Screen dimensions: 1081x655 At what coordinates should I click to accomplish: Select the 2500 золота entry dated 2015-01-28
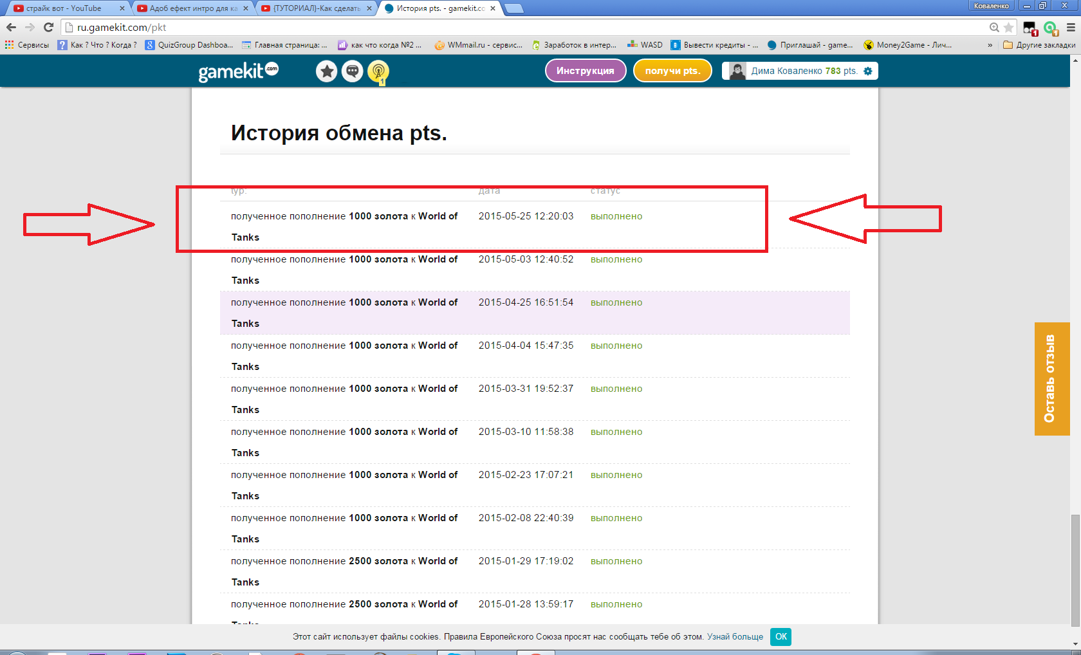point(535,609)
